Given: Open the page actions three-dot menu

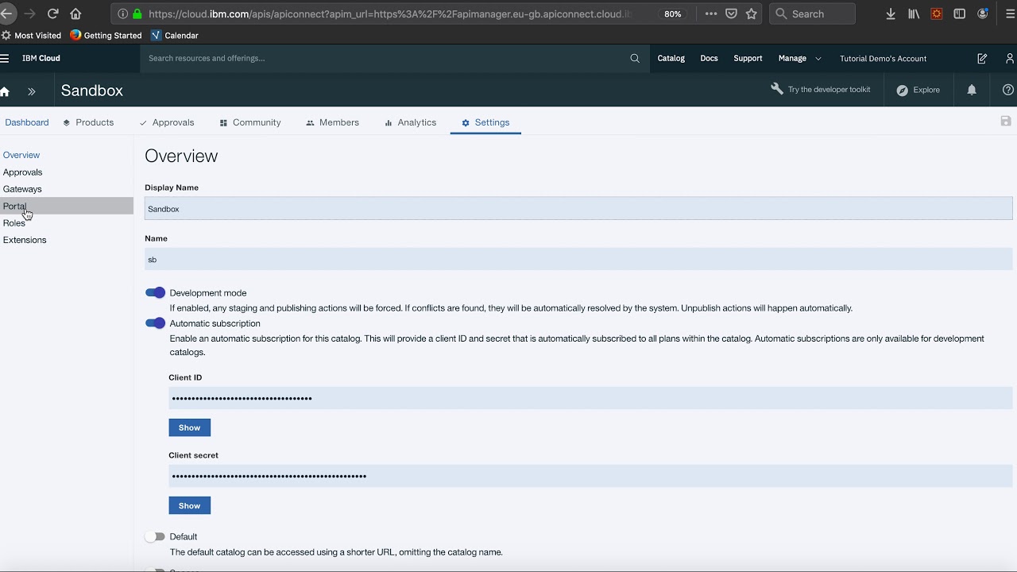Looking at the screenshot, I should click(711, 14).
